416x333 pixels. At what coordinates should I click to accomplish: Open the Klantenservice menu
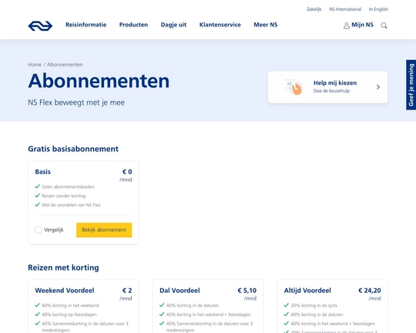(220, 25)
